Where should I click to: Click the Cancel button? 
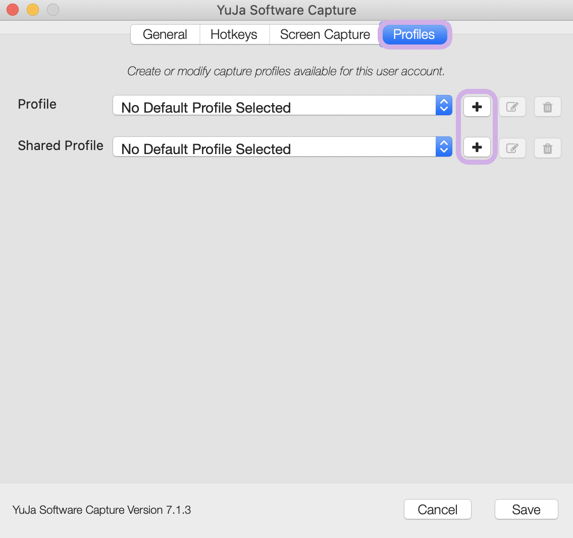(x=437, y=509)
